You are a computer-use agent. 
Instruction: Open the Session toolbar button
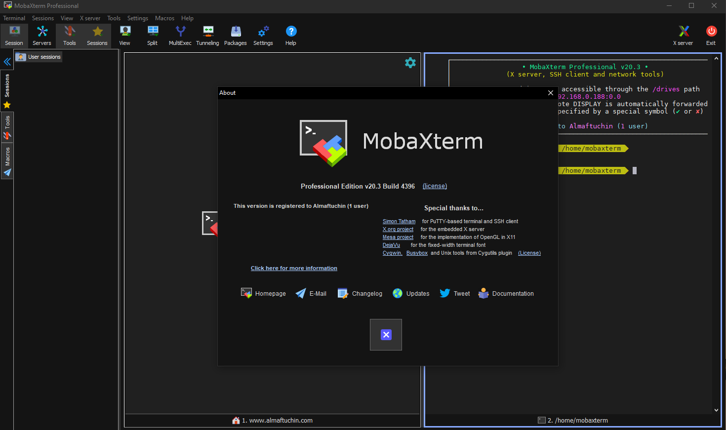pyautogui.click(x=14, y=36)
